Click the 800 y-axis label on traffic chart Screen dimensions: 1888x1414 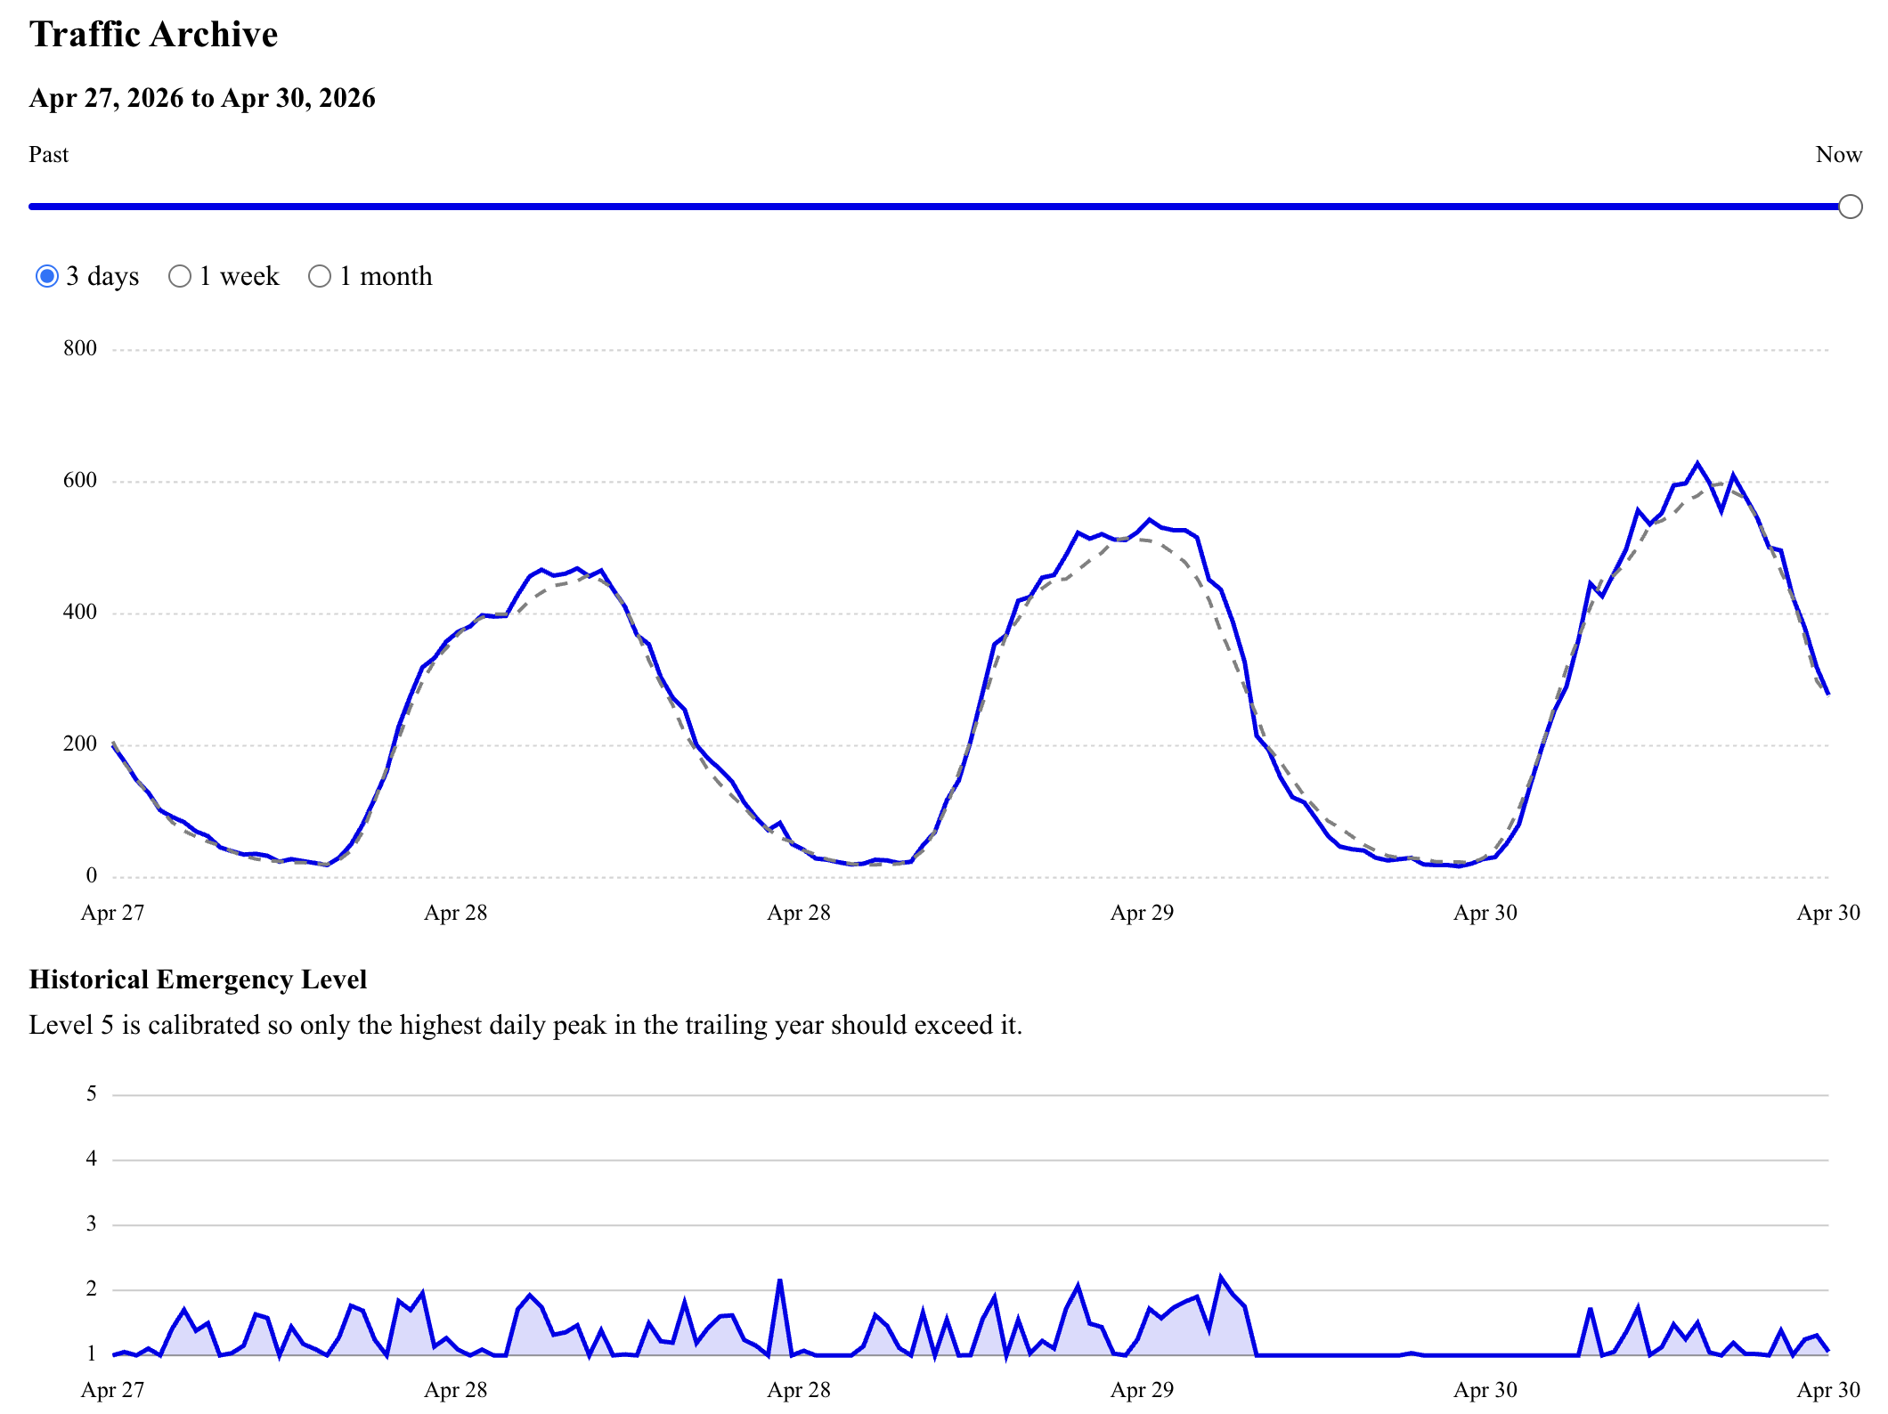pyautogui.click(x=80, y=348)
